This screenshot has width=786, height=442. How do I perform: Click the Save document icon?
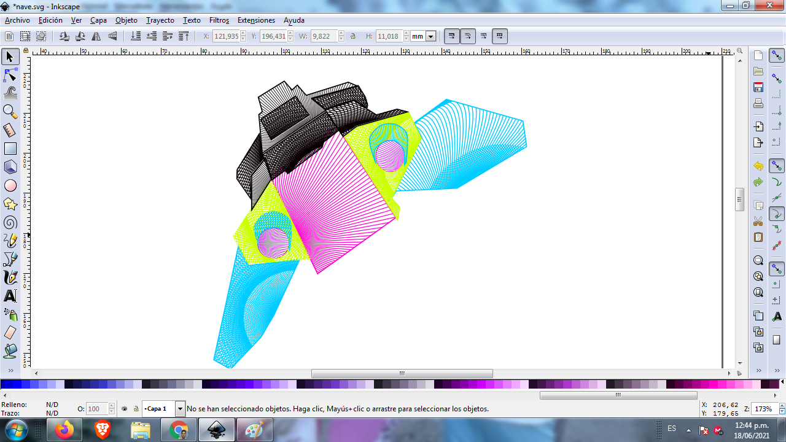point(758,87)
